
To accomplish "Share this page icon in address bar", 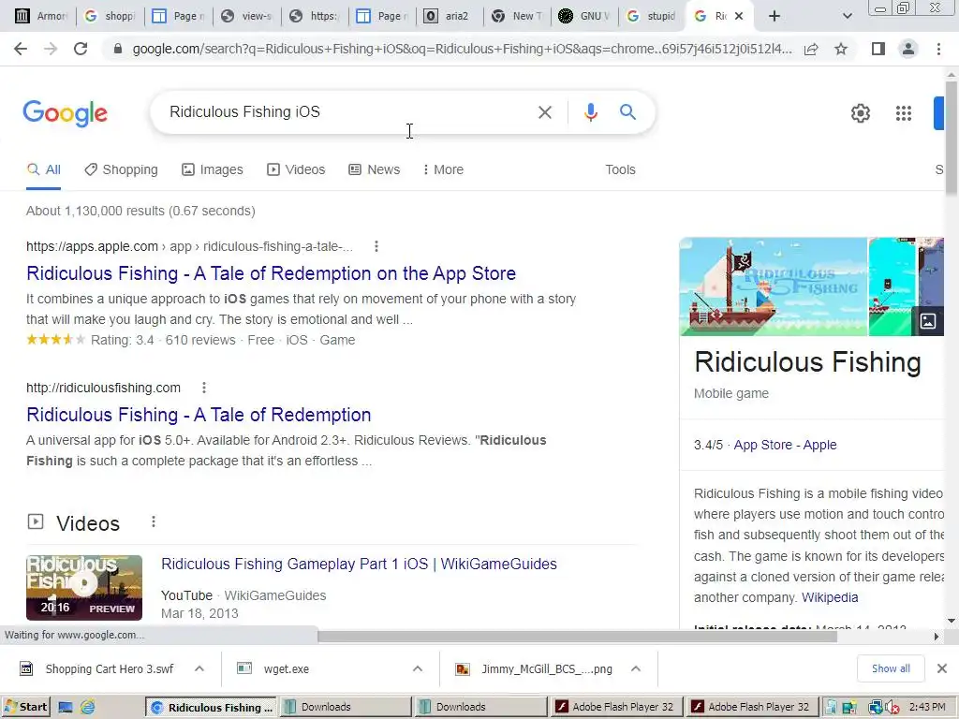I will 811,49.
